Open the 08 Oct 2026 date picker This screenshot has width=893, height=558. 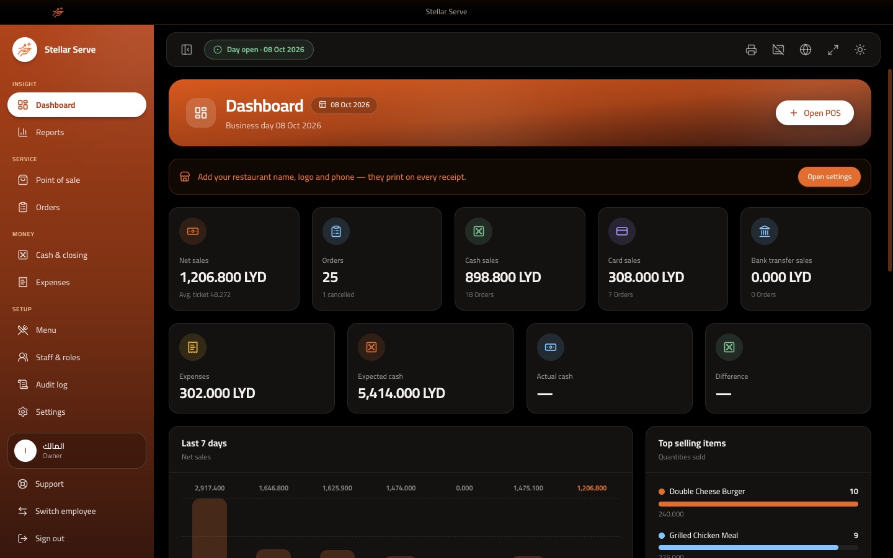pos(344,105)
